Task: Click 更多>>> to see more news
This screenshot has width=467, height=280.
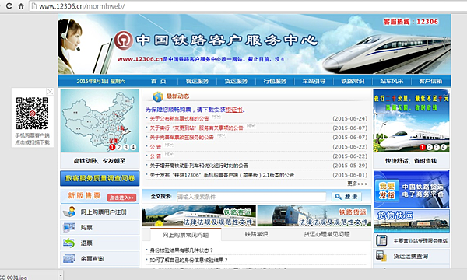Action: (x=357, y=184)
